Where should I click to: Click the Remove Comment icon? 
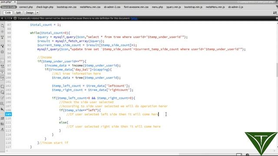(x=2, y=92)
